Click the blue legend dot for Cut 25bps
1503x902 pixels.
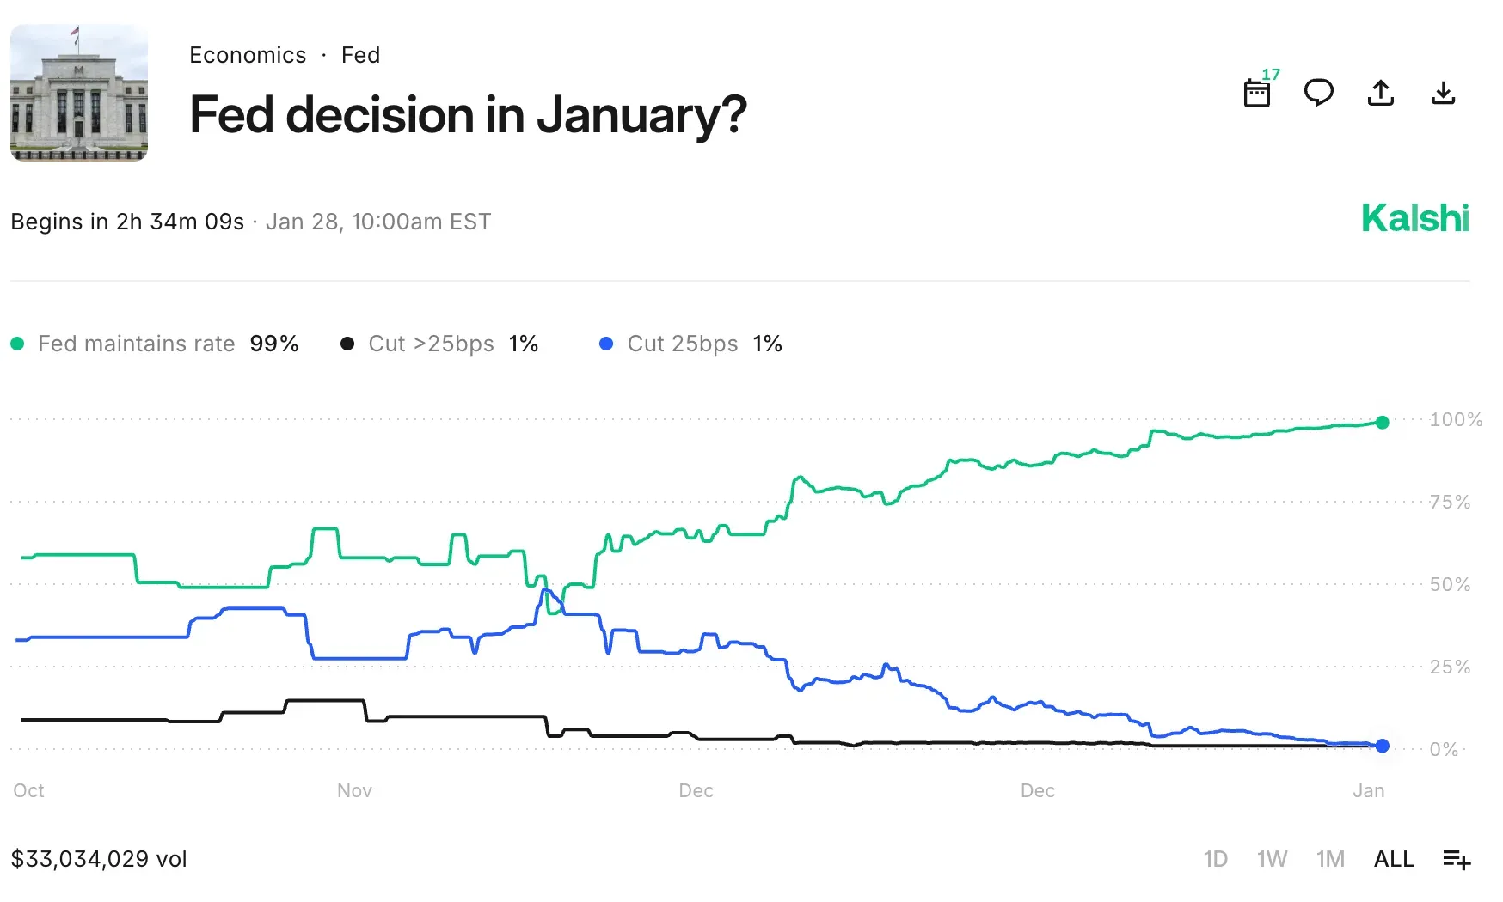(607, 344)
